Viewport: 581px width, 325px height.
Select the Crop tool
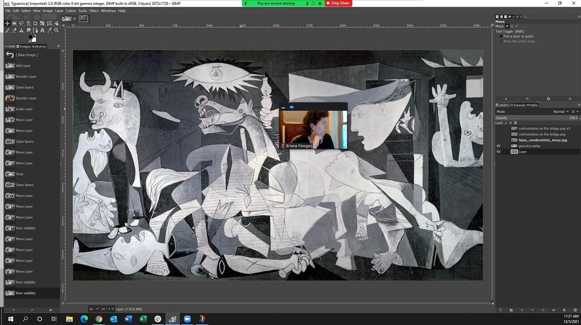point(35,24)
